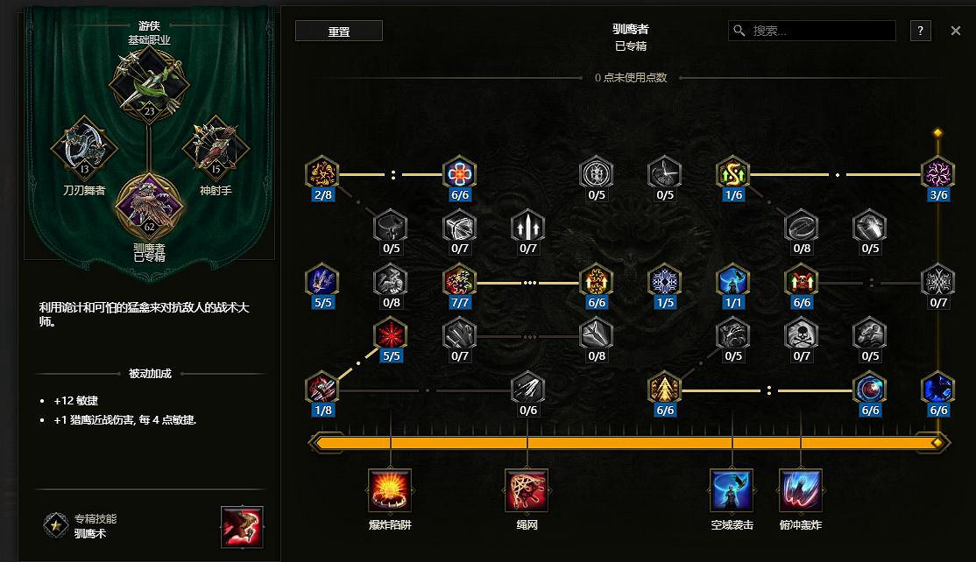Click the 重置 reset button
The image size is (976, 562).
338,32
